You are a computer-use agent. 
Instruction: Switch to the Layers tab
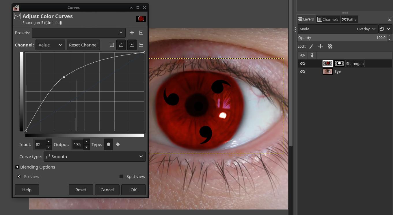click(306, 19)
